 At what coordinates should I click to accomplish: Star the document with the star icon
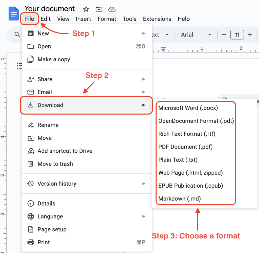pos(86,9)
